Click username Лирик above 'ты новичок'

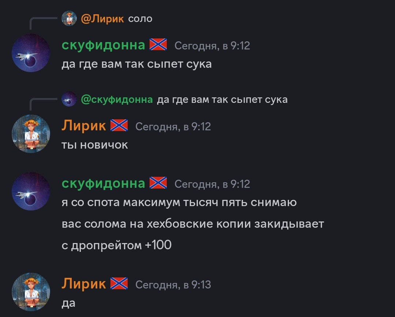(84, 126)
